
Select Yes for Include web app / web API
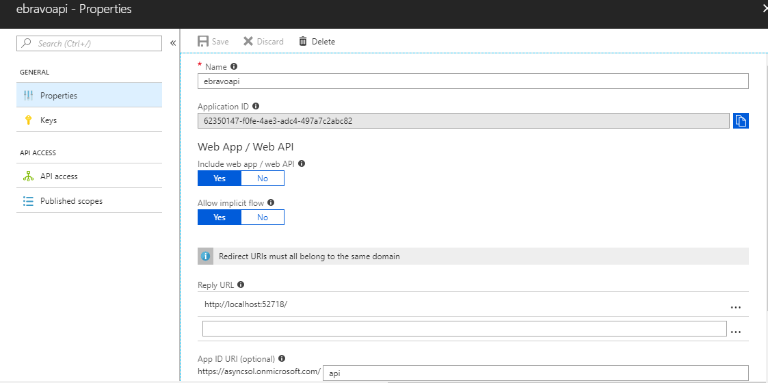[220, 179]
